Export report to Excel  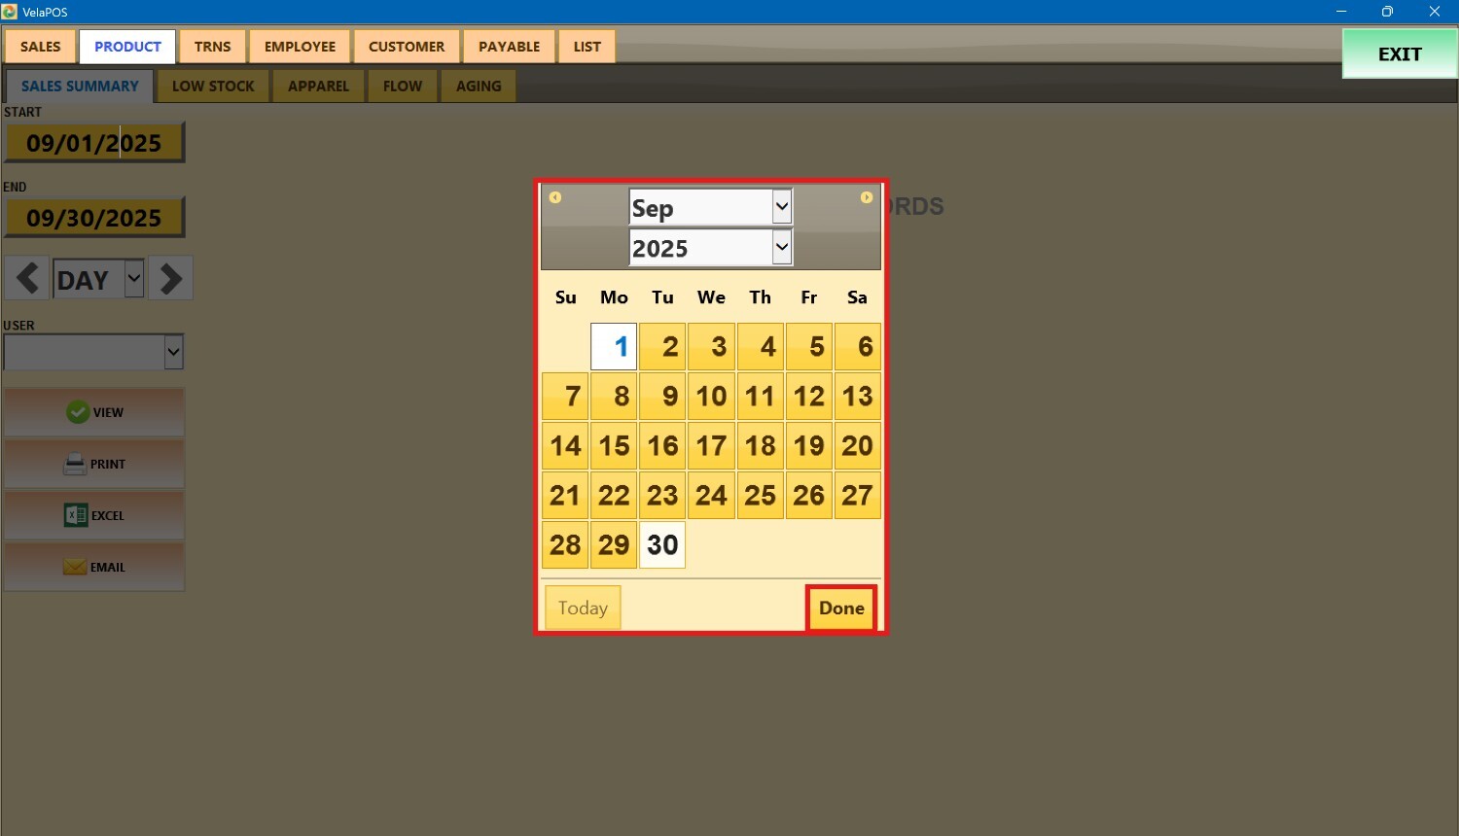[94, 515]
